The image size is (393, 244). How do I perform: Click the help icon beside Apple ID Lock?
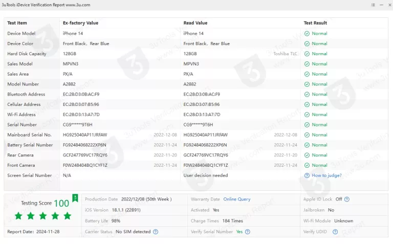click(347, 199)
